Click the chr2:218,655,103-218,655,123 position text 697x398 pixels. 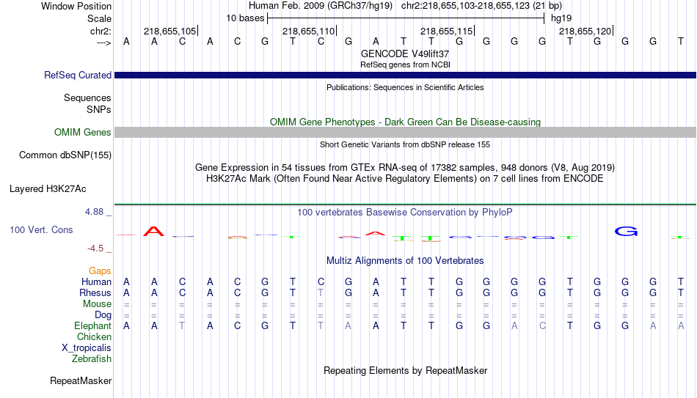tap(481, 6)
